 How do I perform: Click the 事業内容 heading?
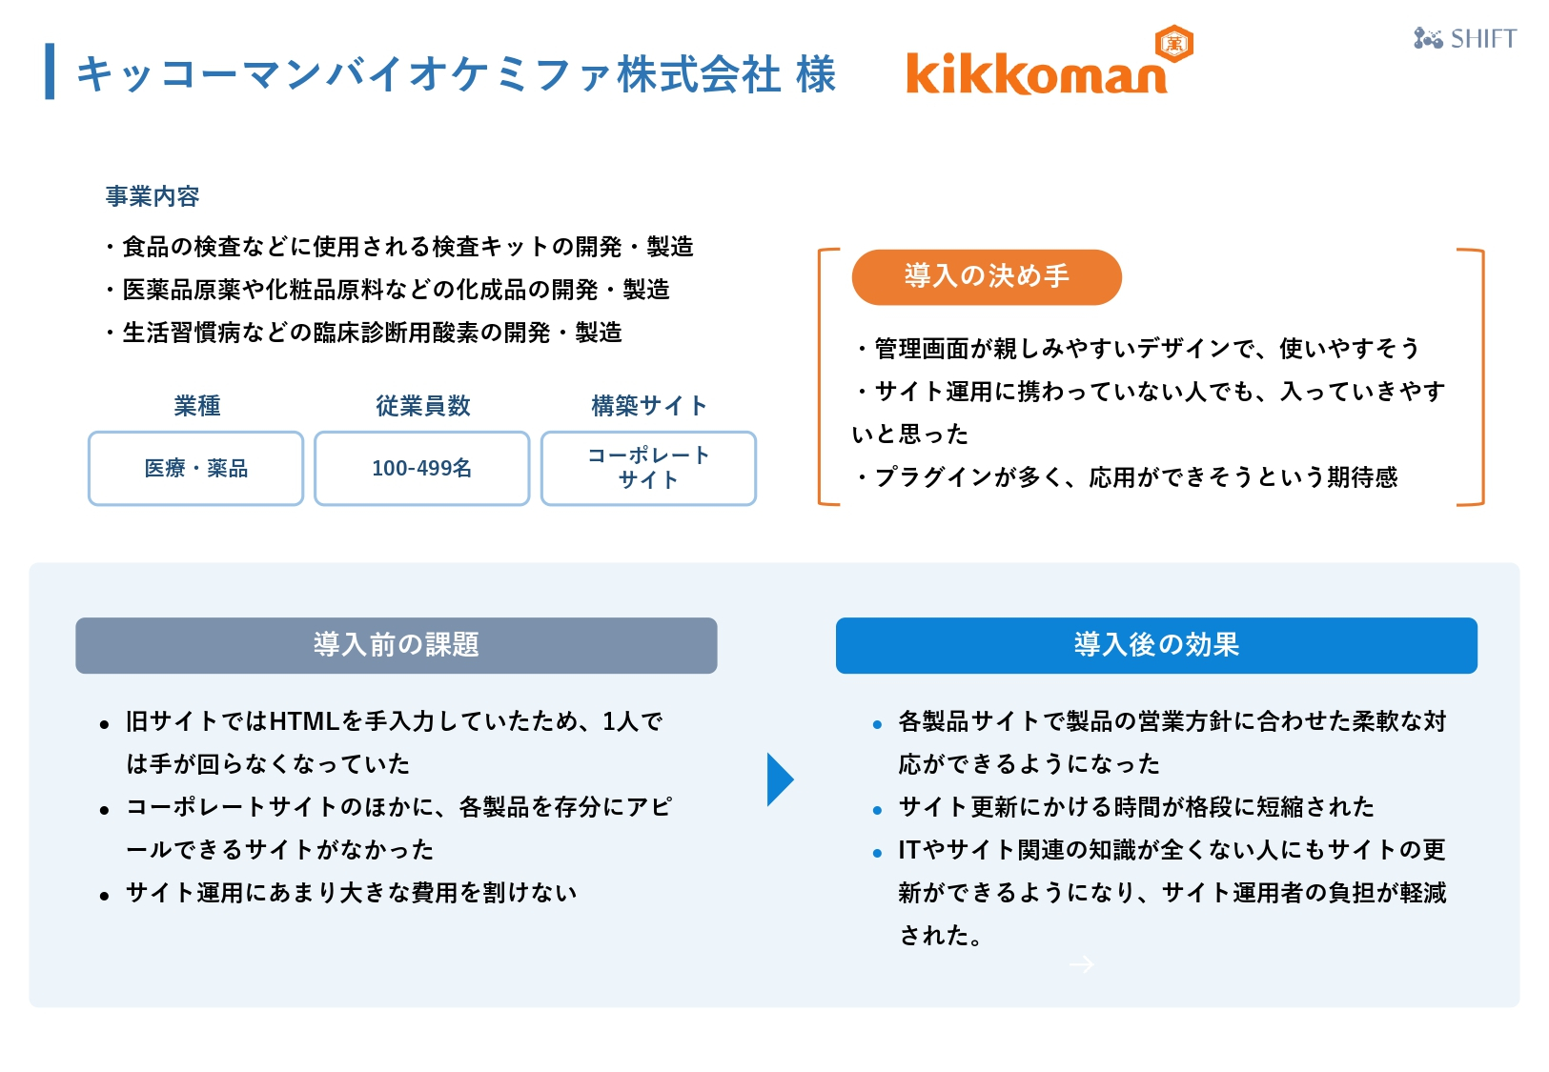(153, 196)
